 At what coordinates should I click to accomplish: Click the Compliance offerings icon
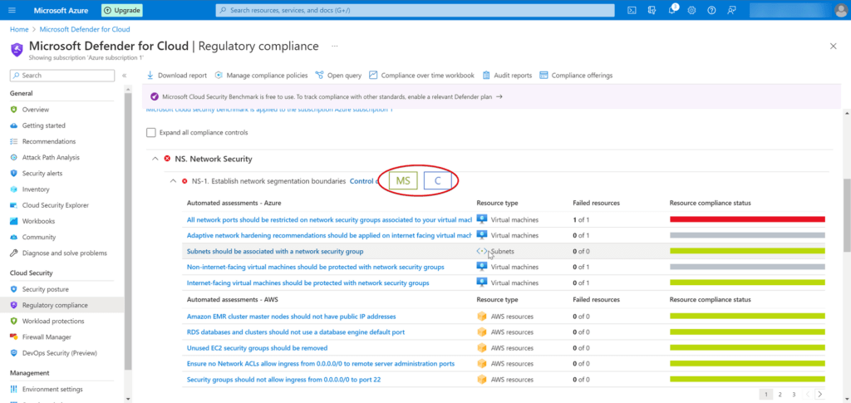pos(544,76)
